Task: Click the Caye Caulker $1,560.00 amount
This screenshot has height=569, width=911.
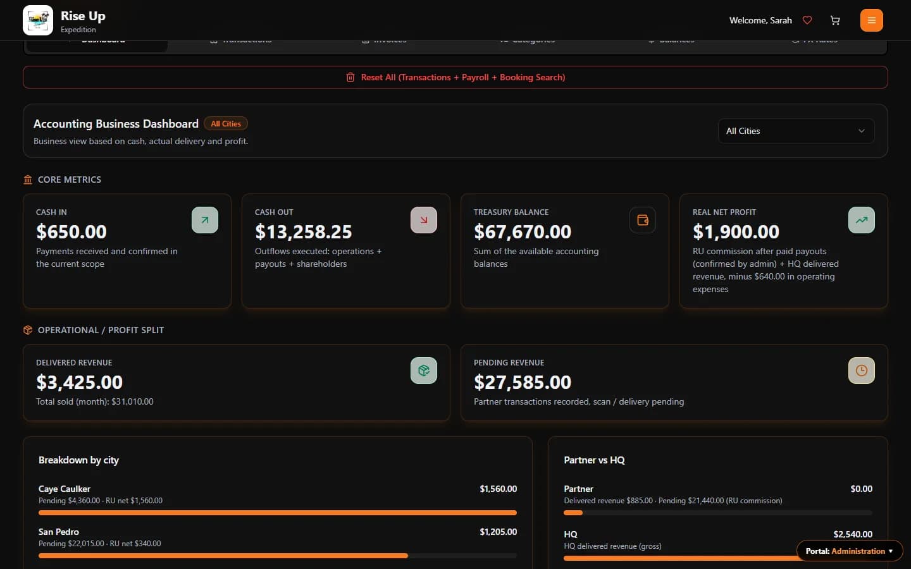Action: click(499, 489)
